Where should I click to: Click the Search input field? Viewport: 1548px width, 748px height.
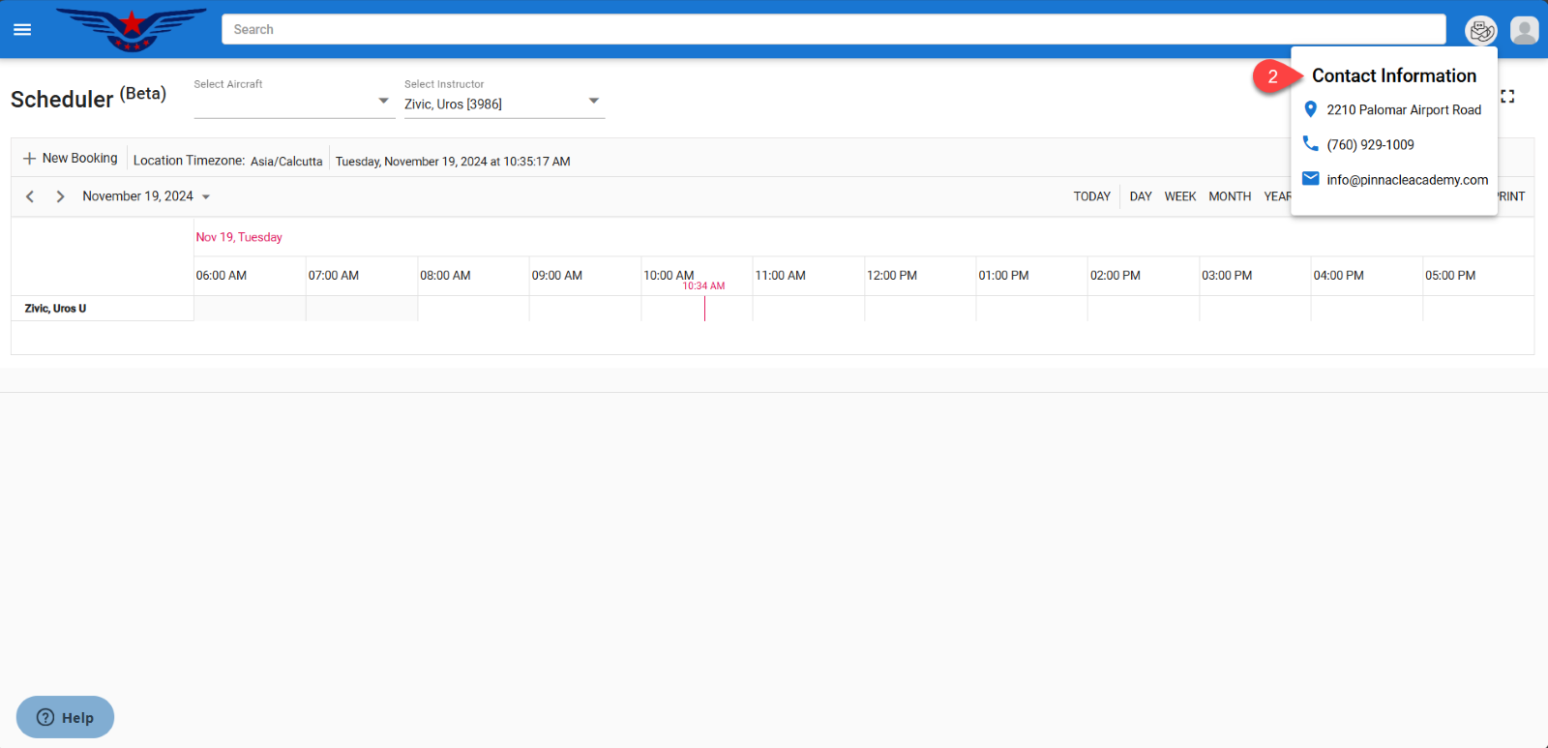tap(833, 30)
